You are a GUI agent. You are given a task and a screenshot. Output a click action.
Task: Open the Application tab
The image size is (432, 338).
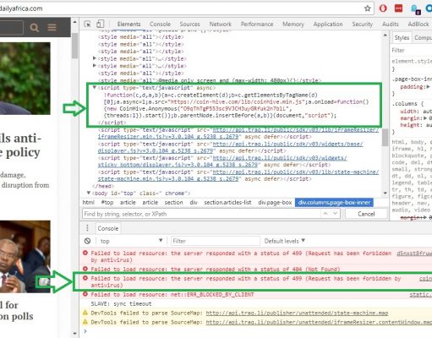point(328,25)
